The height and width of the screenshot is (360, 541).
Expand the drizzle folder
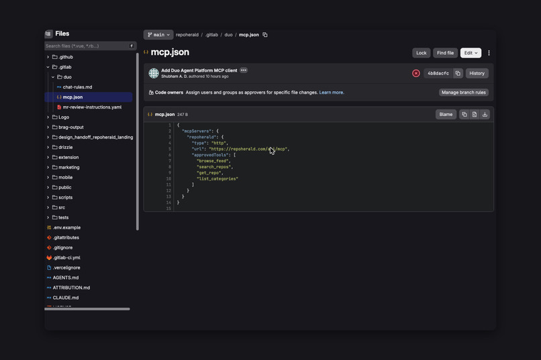pyautogui.click(x=48, y=147)
